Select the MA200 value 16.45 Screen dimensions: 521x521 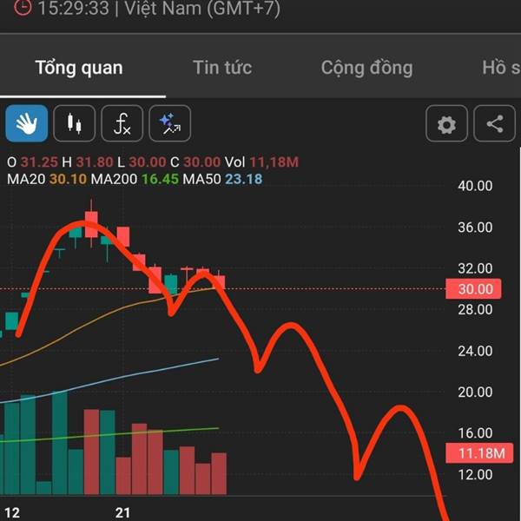point(160,180)
